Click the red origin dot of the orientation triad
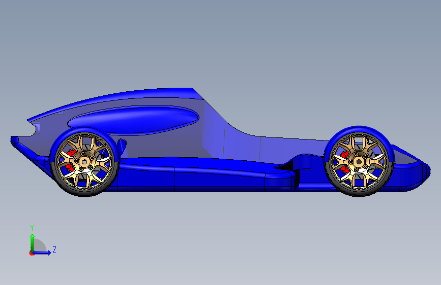441x285 pixels. [31, 253]
